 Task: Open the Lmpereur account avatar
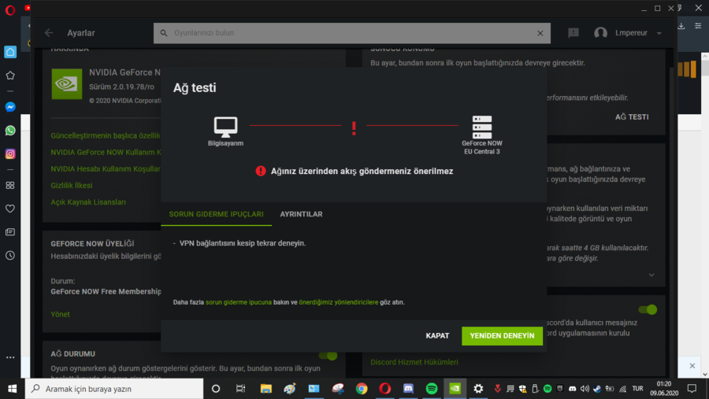coord(600,33)
